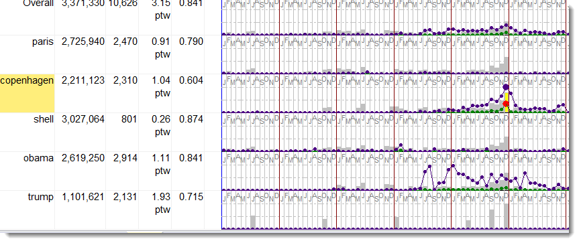Select the obama row label
This screenshot has height=243, width=579.
pos(38,158)
